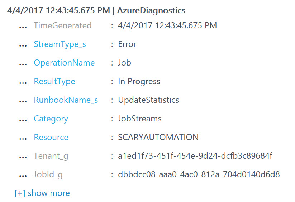Open the ellipsis menu for Category
Viewport: 295px width, 202px height.
tap(23, 120)
